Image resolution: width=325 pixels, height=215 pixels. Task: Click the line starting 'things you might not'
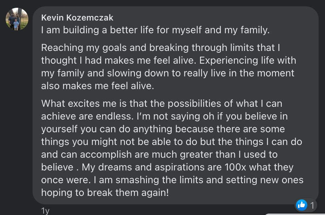171,142
